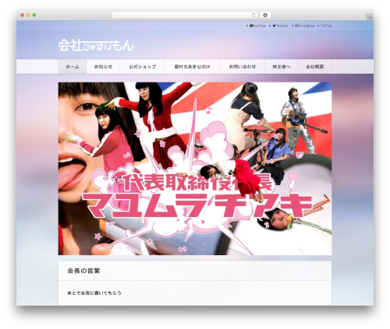Image resolution: width=390 pixels, height=329 pixels.
Task: Open a new tab with the plus button
Action: [x=370, y=17]
